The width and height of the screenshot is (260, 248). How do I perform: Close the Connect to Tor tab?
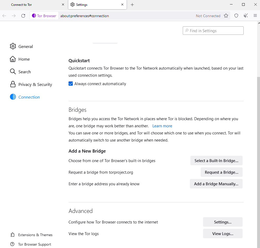pyautogui.click(x=63, y=5)
